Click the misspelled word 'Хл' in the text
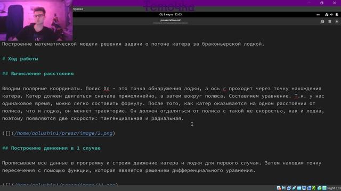The image size is (341, 191). tap(107, 89)
